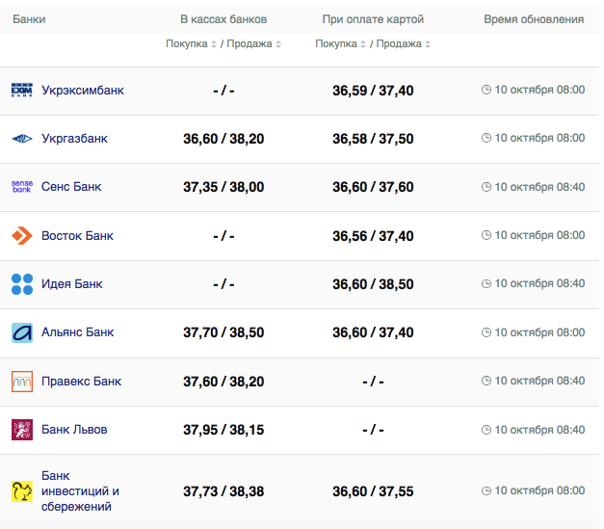The image size is (604, 529).
Task: Sort by cash desk Покупка rate
Action: pos(187,44)
